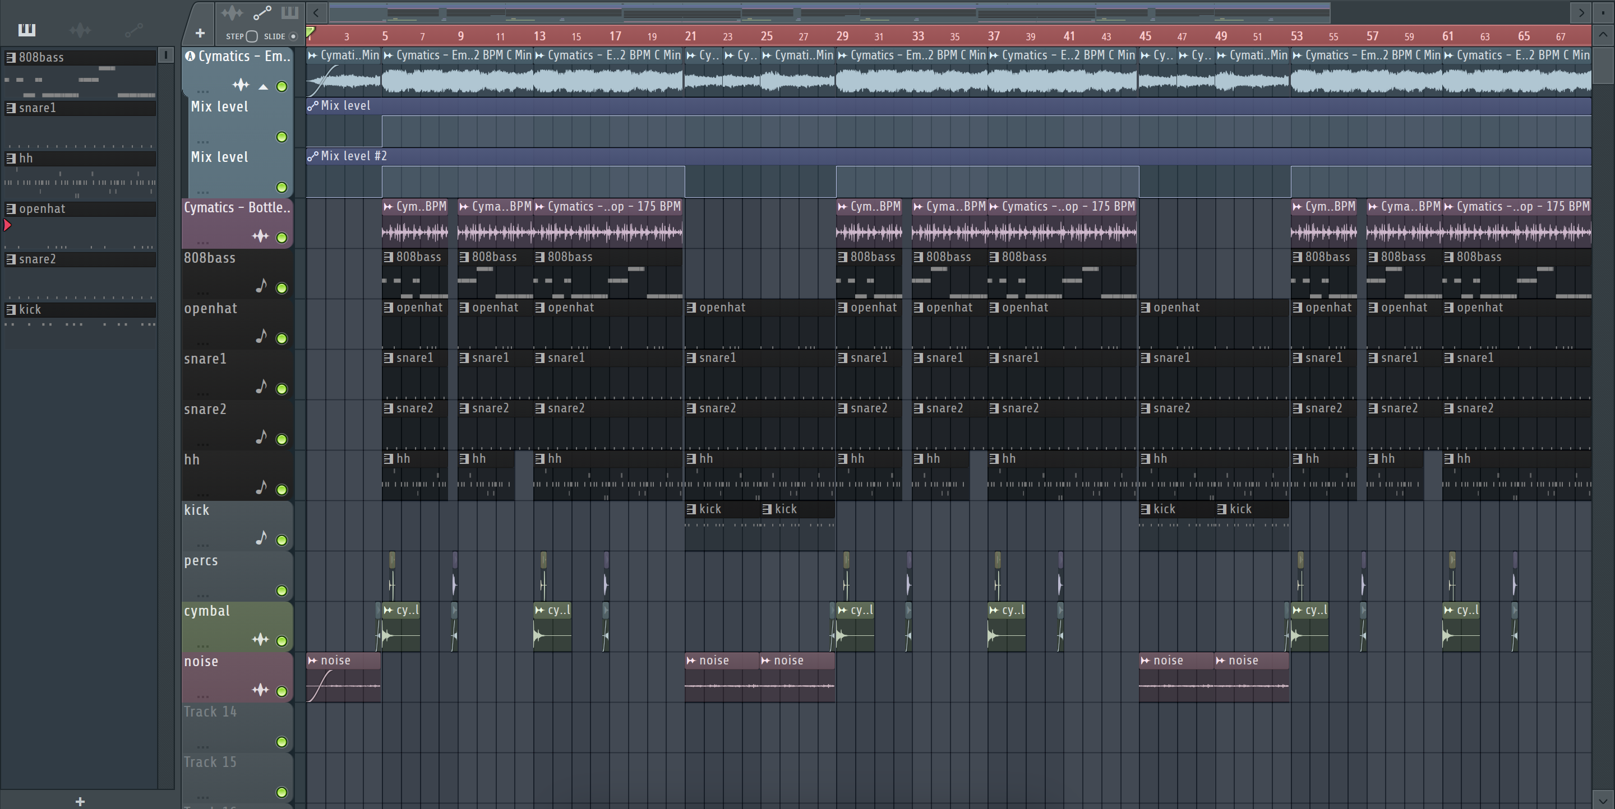
Task: Open clip menu of openhat clip at bar 21
Action: pyautogui.click(x=691, y=308)
